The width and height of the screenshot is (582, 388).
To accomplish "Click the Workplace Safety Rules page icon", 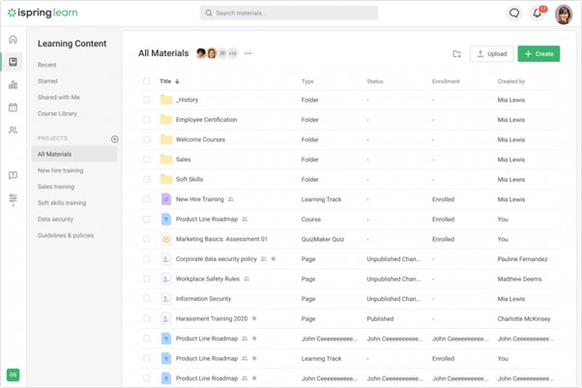I will point(166,279).
